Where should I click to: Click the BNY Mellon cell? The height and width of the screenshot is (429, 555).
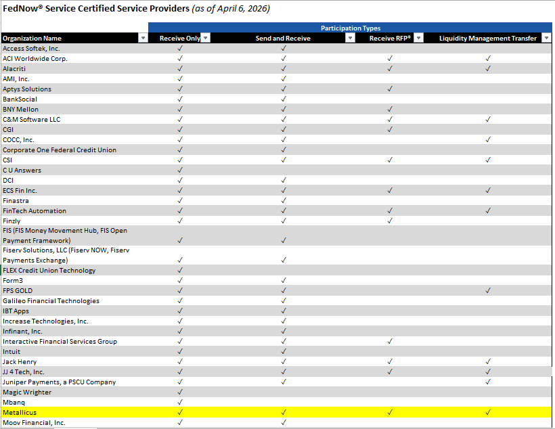pos(74,110)
